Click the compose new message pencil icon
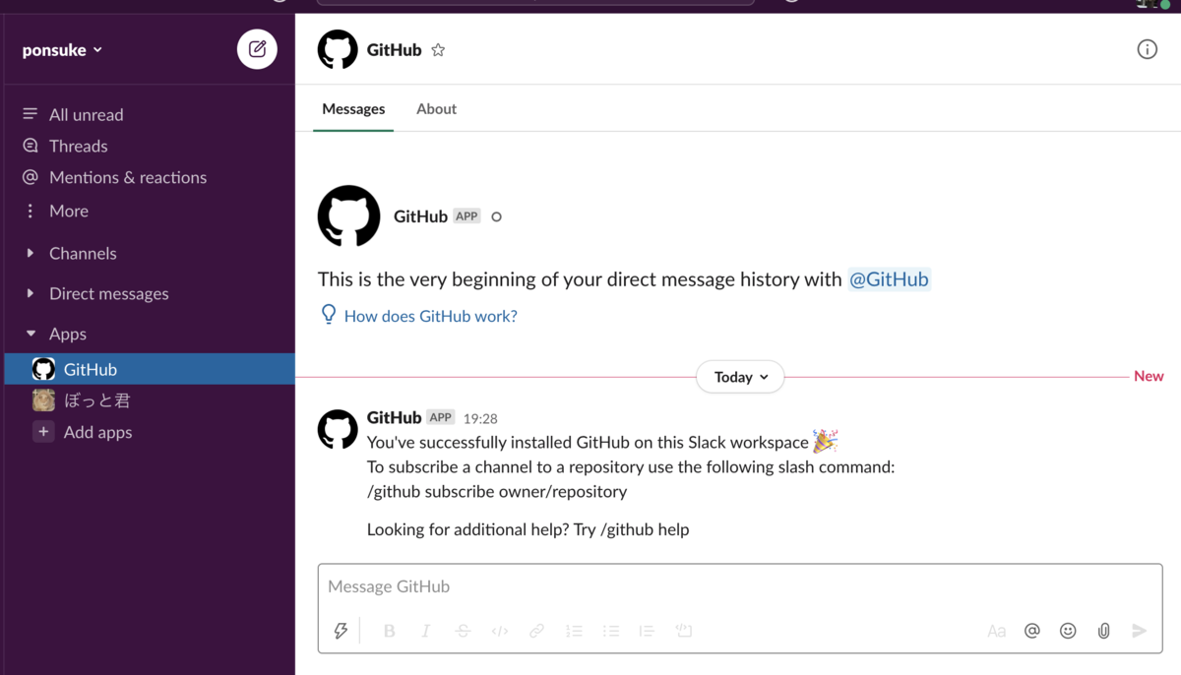The image size is (1181, 675). (257, 49)
